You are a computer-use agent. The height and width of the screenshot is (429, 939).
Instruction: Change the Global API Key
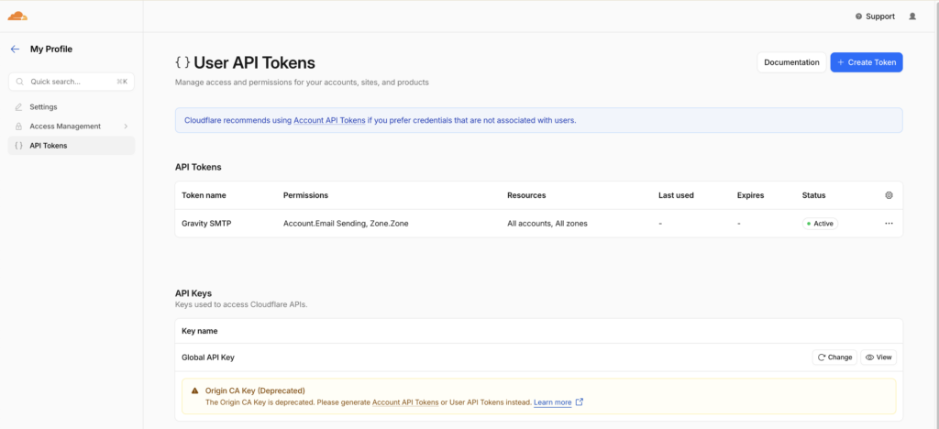(834, 357)
